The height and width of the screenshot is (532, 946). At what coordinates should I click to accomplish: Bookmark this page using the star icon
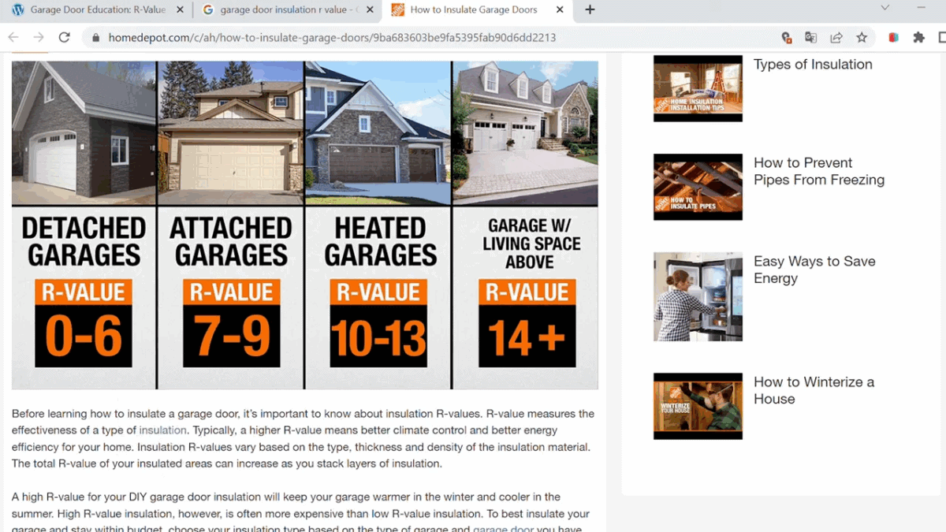tap(862, 37)
